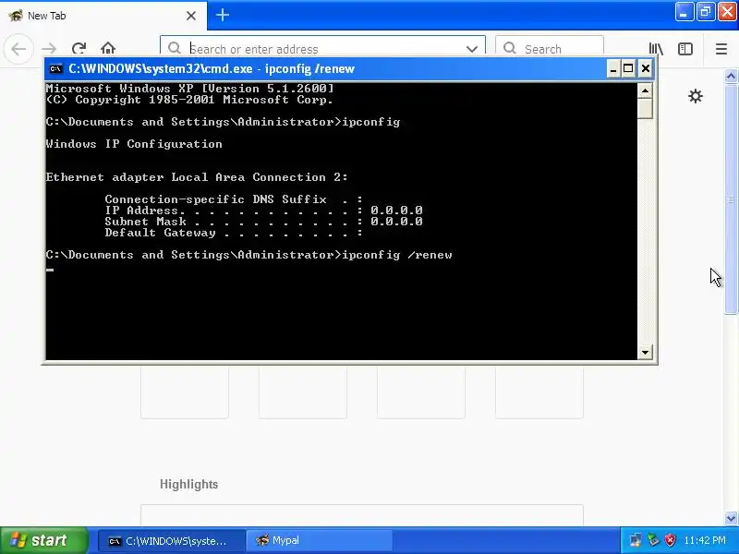Screen dimensions: 739x554
Task: Click the Subnet Mask 0.0.0.0 value
Action: (x=396, y=222)
